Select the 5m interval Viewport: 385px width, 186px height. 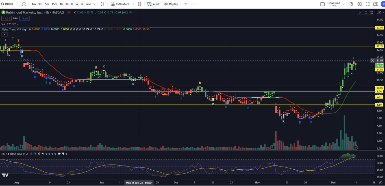tap(47, 4)
